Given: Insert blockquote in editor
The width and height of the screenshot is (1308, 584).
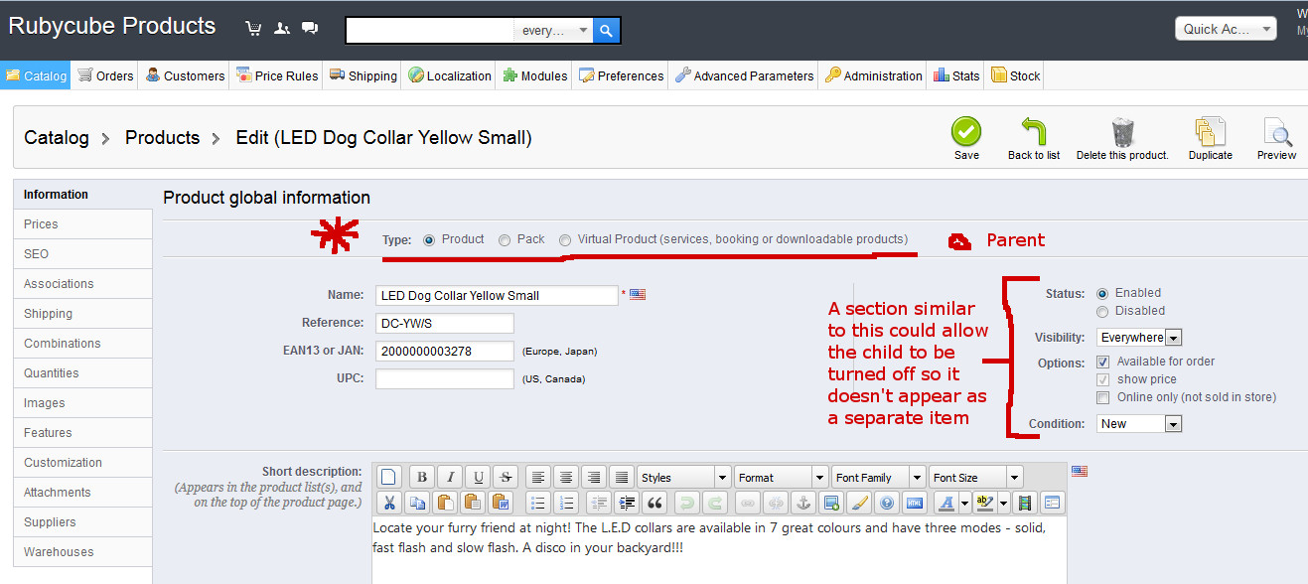Looking at the screenshot, I should [653, 503].
